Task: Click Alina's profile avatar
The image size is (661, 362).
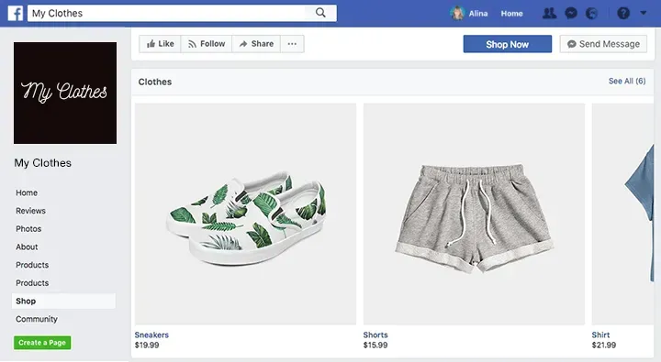Action: pos(457,14)
